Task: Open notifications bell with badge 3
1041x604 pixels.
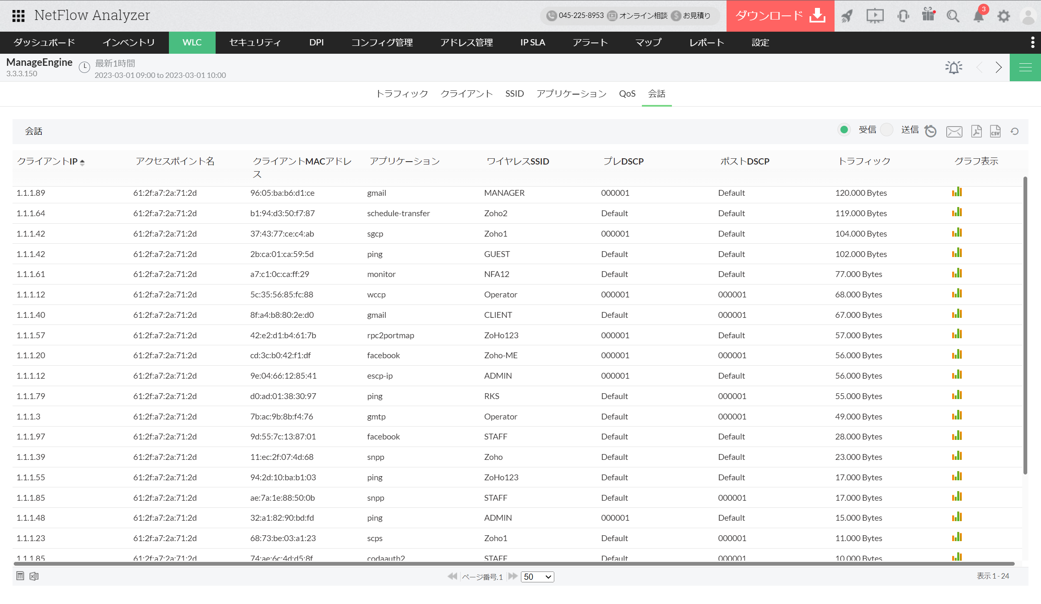Action: [978, 16]
